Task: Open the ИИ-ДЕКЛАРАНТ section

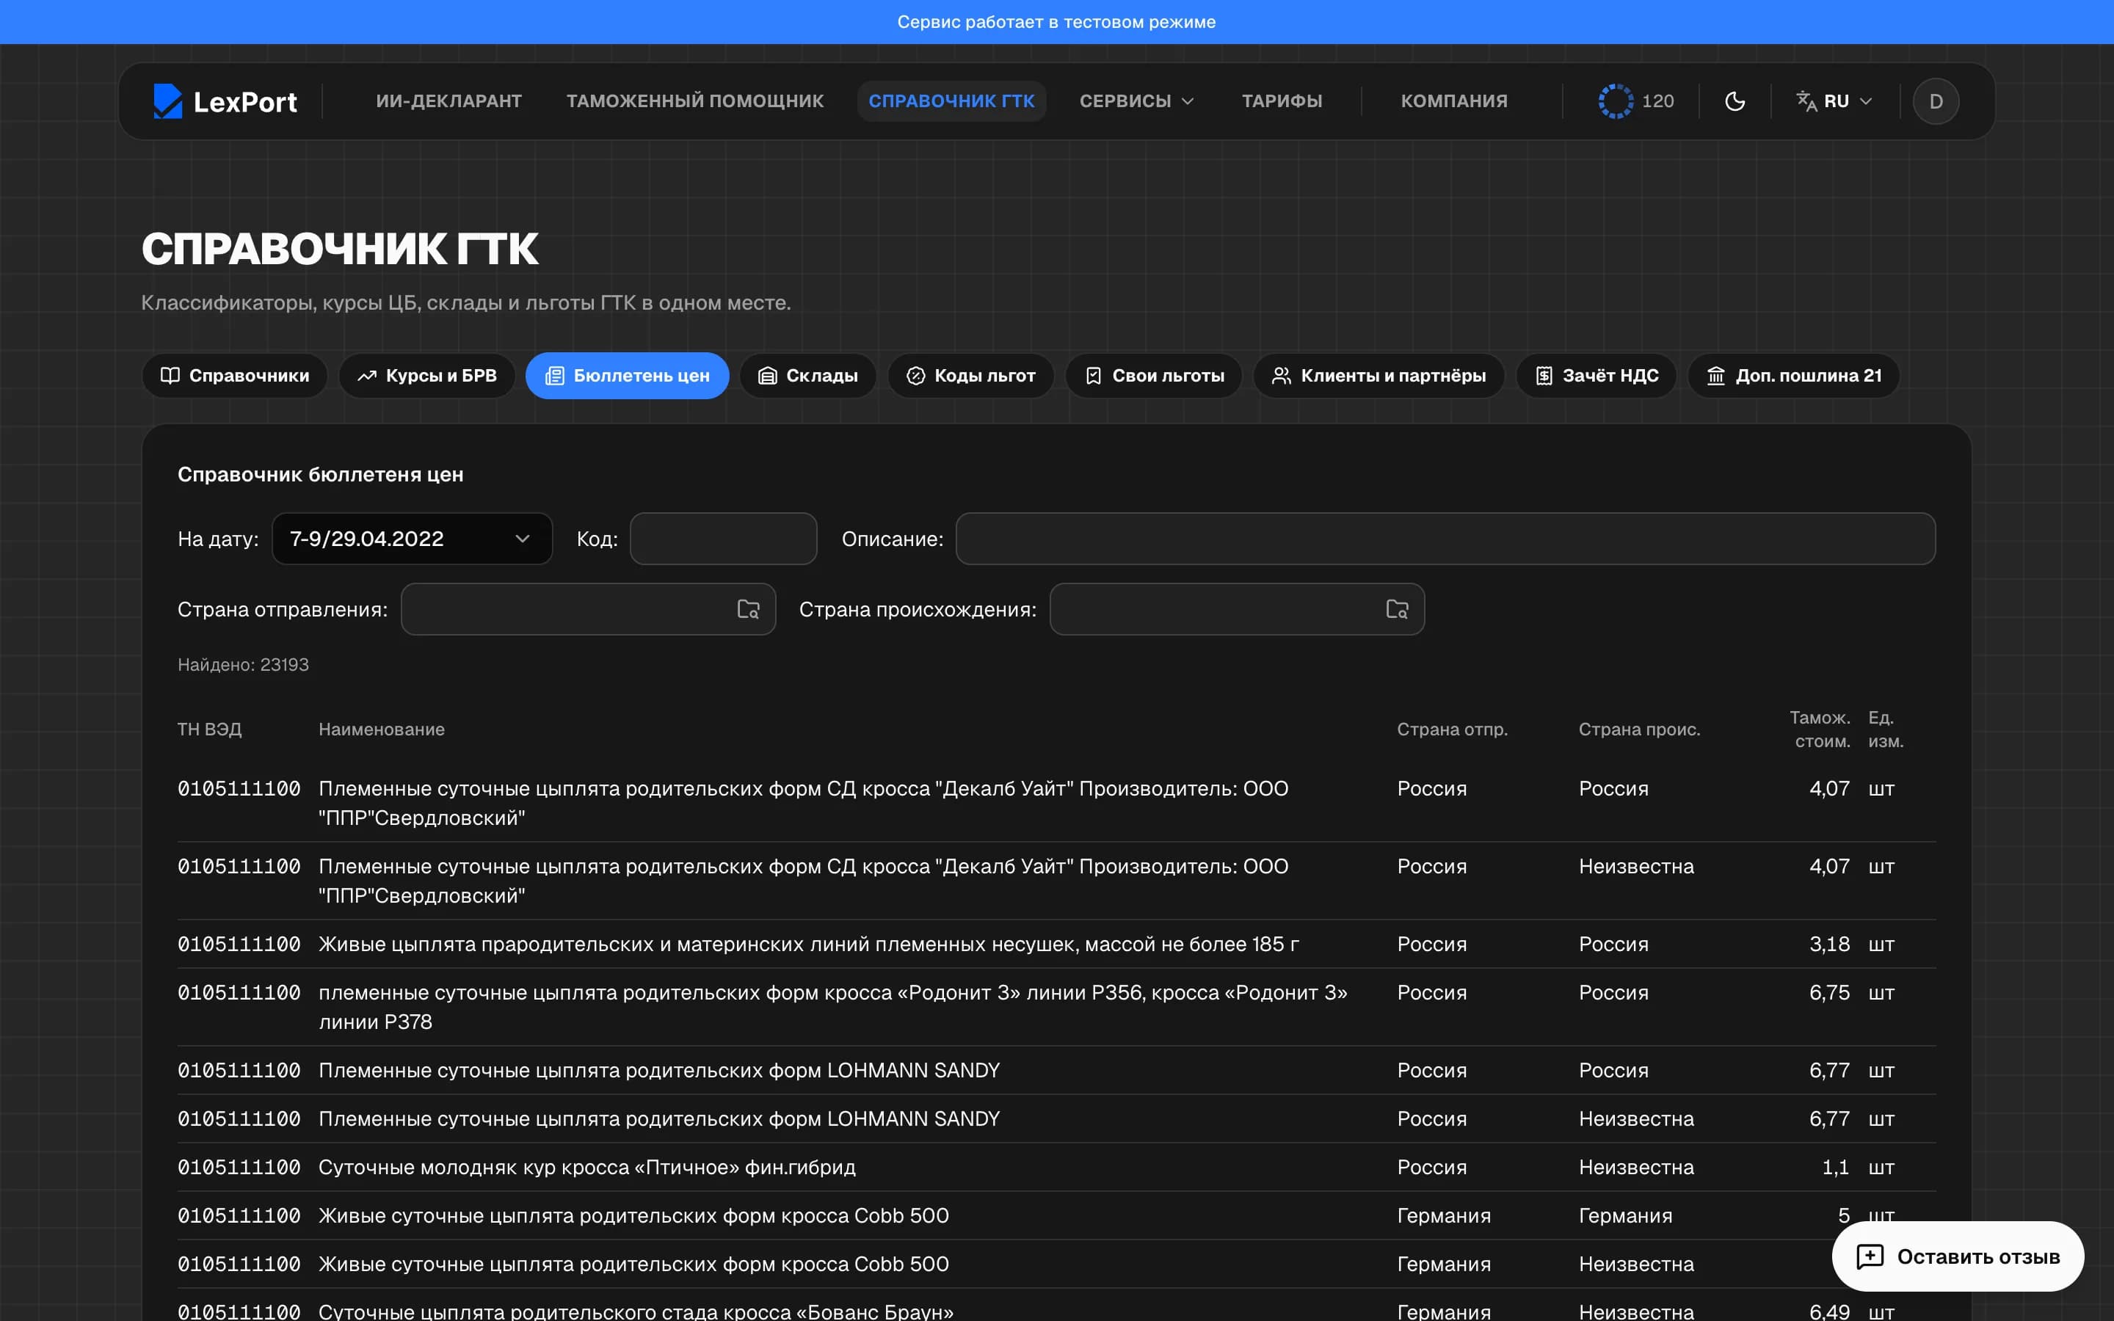Action: coord(449,101)
